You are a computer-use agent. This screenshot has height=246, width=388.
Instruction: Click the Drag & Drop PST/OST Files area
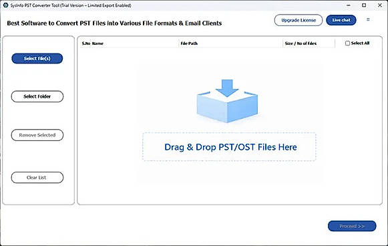click(x=229, y=147)
